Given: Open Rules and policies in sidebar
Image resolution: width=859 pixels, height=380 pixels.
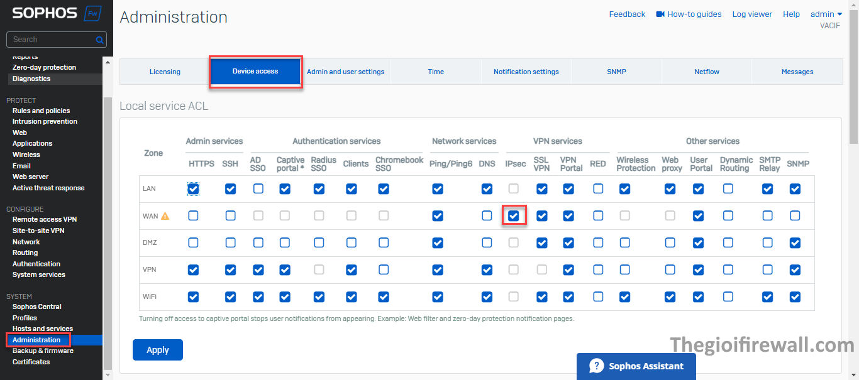Looking at the screenshot, I should 41,111.
